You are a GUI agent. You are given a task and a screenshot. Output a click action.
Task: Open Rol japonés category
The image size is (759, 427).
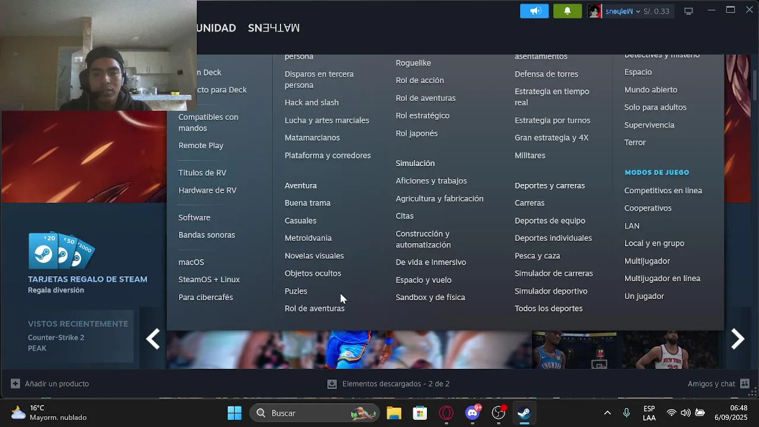coord(417,133)
